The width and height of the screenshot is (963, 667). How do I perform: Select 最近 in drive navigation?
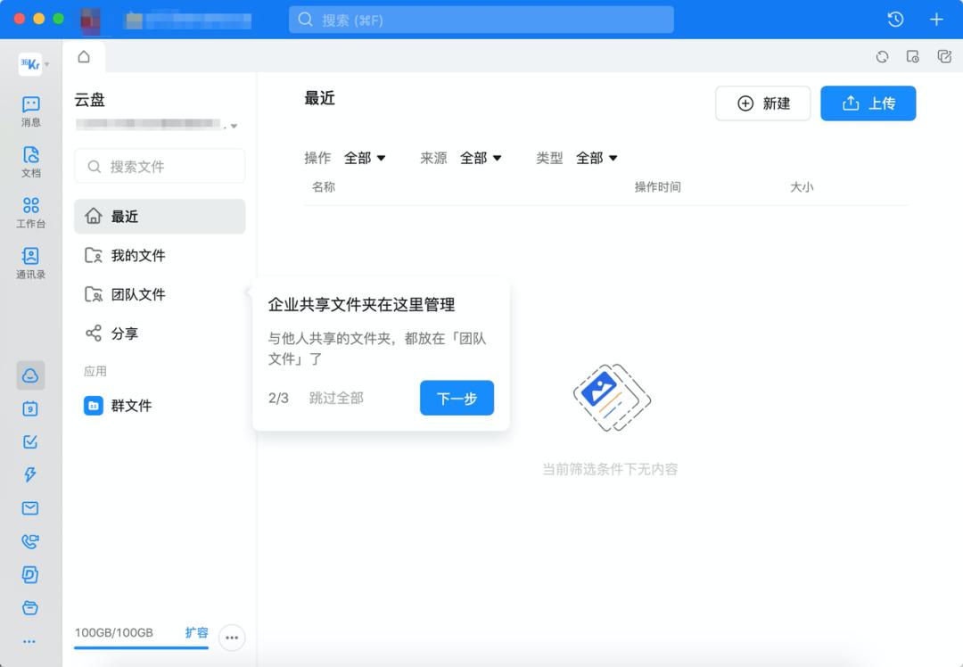(x=160, y=216)
